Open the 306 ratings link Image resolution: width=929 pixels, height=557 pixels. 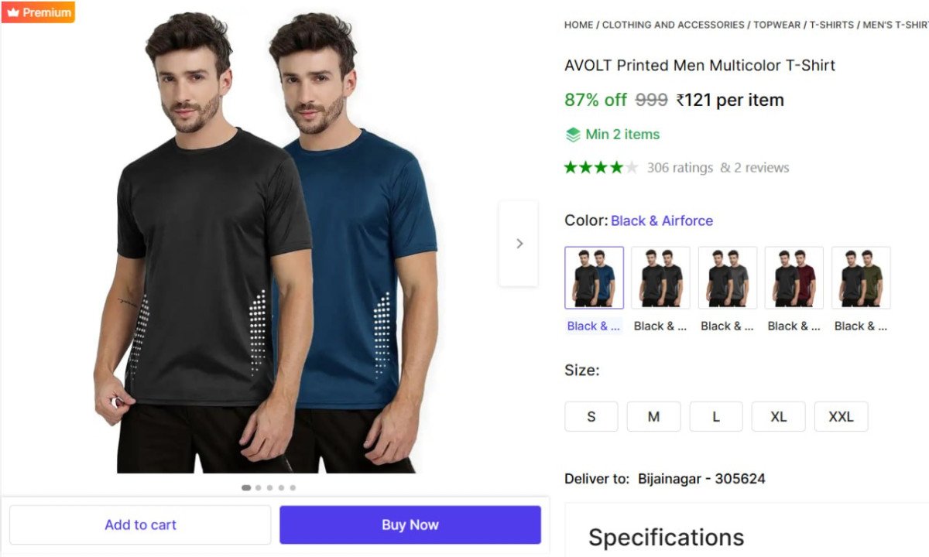click(680, 168)
